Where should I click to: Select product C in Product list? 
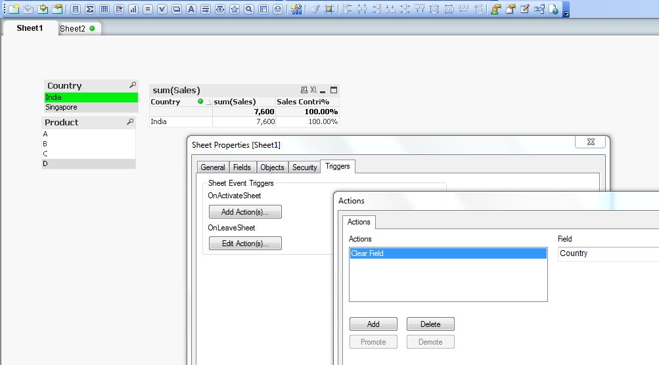click(89, 154)
